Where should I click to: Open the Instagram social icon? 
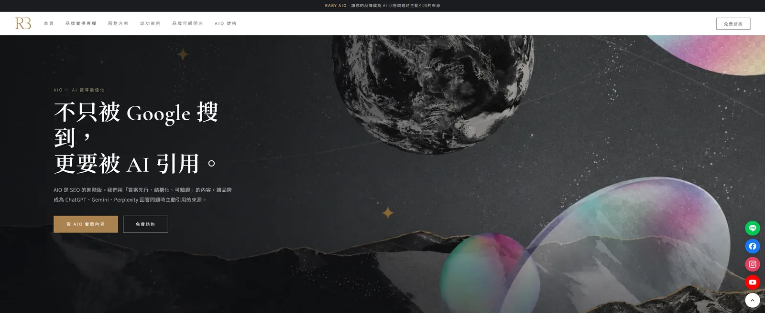pos(753,264)
